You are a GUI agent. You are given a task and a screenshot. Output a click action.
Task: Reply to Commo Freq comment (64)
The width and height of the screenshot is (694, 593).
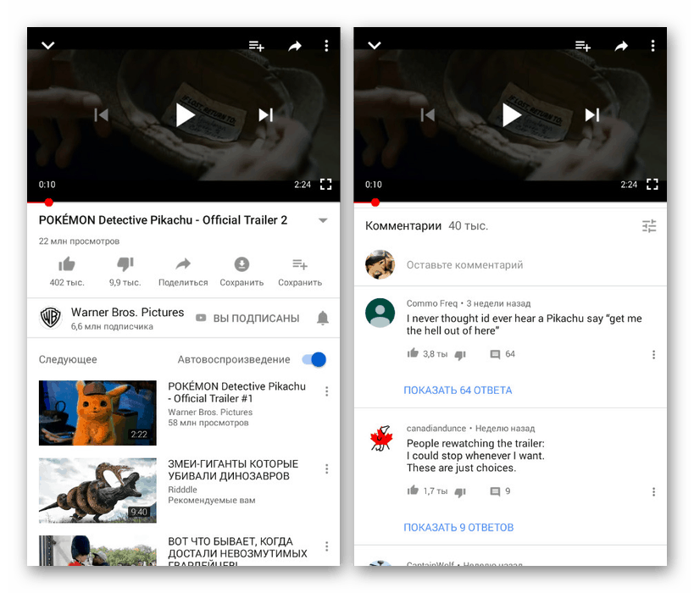(495, 354)
